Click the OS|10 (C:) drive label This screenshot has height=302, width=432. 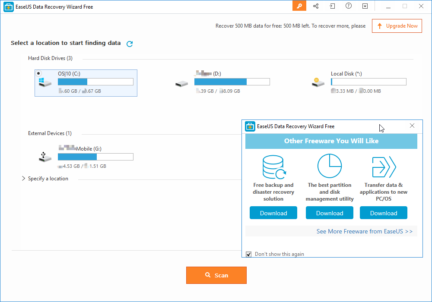point(69,74)
